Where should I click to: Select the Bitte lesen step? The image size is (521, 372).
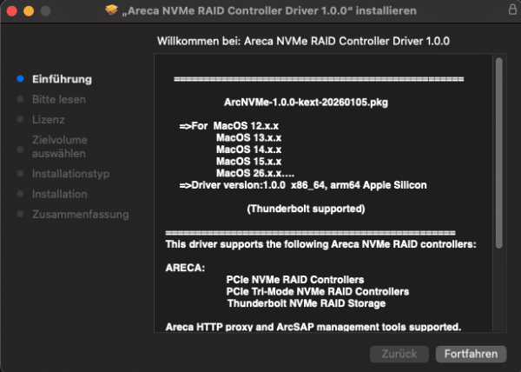click(59, 99)
